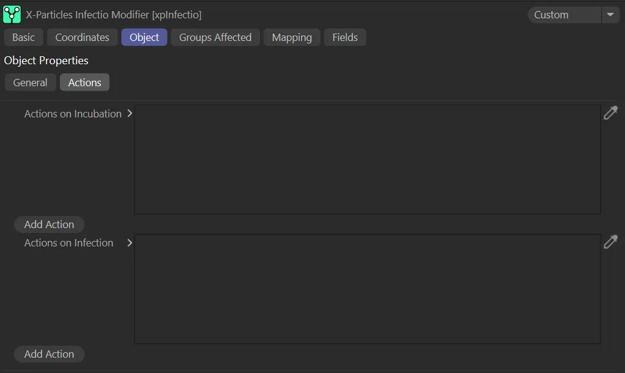Click the Actions on Infection label
The image size is (625, 373).
[68, 243]
